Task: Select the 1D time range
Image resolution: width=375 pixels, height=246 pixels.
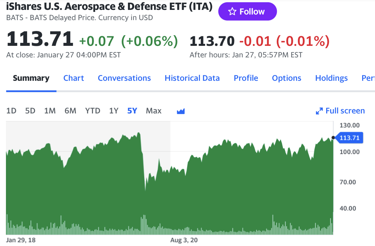Action: [x=11, y=111]
